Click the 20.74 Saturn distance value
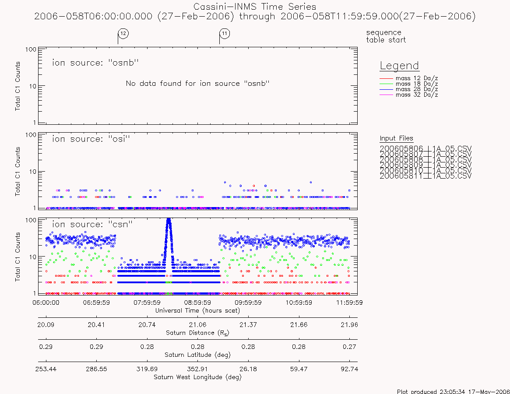This screenshot has width=510, height=394. [x=147, y=325]
